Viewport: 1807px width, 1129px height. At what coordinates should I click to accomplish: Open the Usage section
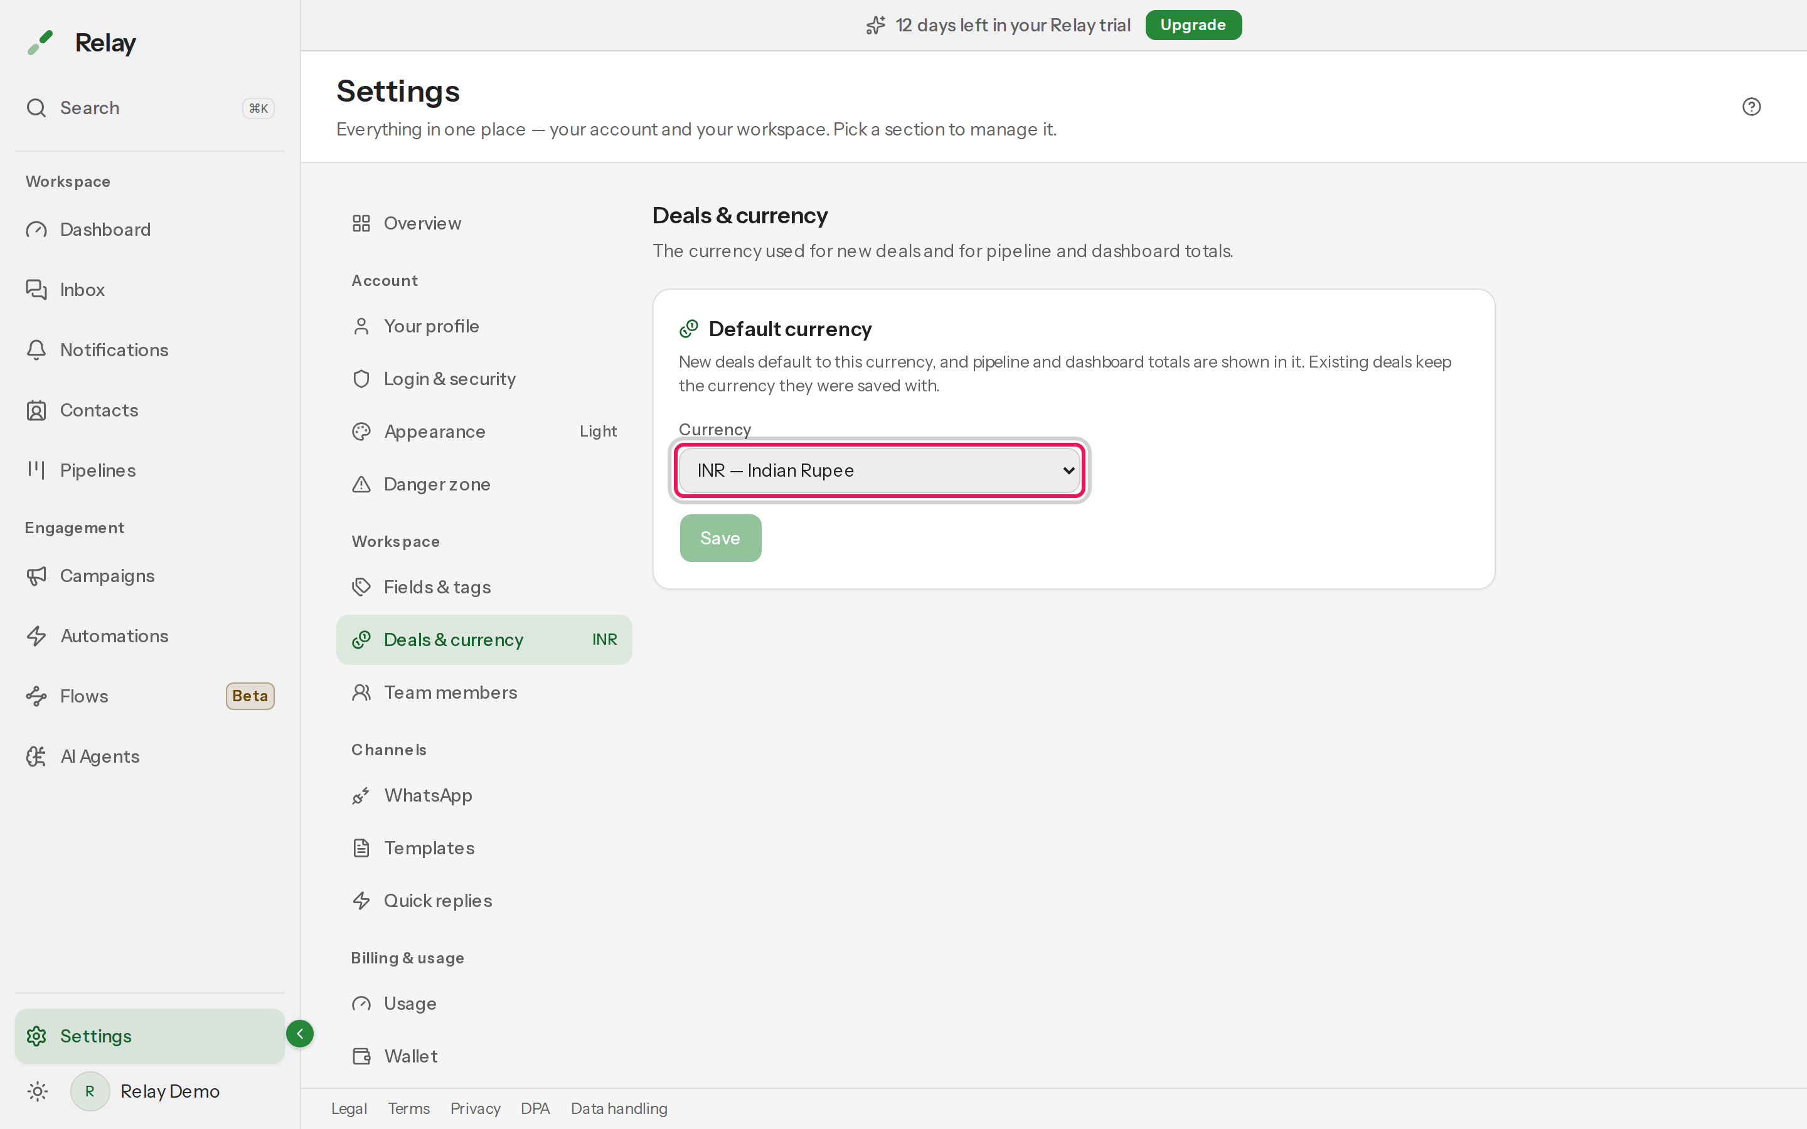point(484,1004)
